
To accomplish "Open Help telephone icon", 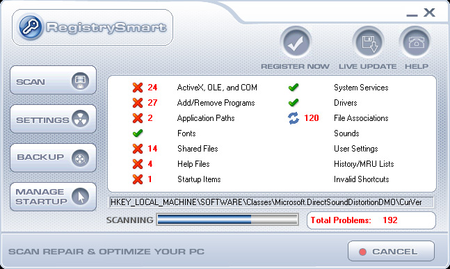I will (x=415, y=42).
